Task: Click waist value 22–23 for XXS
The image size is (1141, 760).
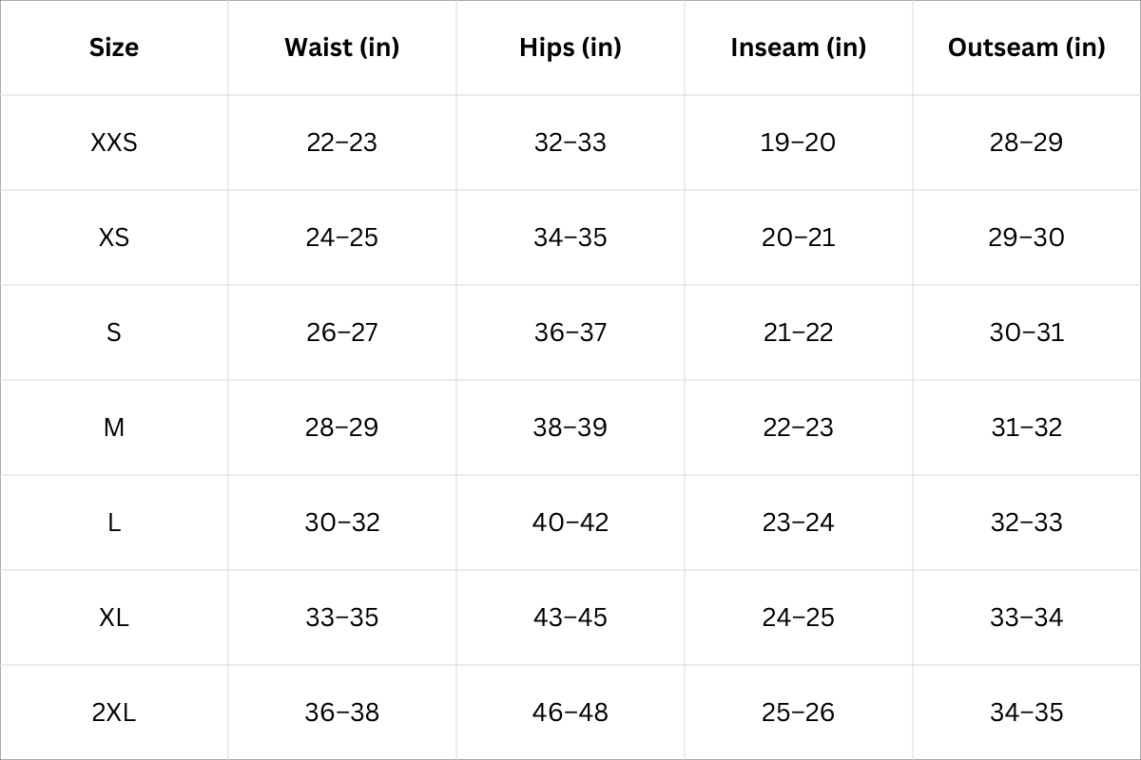Action: [341, 142]
